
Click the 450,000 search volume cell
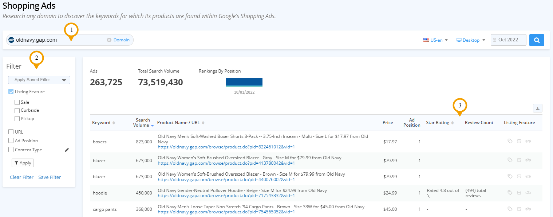(143, 193)
